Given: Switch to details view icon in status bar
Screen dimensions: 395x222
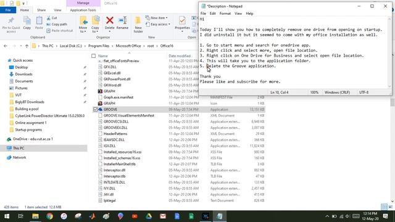Looking at the screenshot, I should pos(384,207).
